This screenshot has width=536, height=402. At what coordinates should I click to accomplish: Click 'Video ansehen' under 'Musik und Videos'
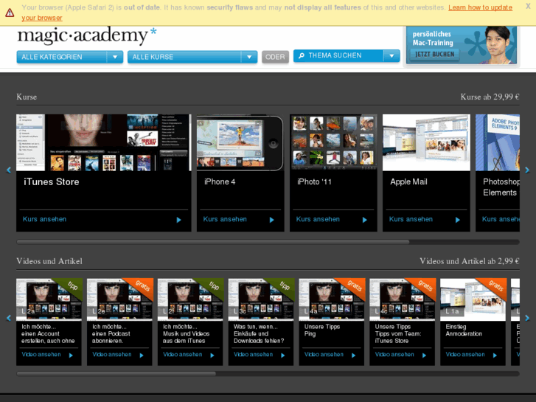click(x=183, y=355)
